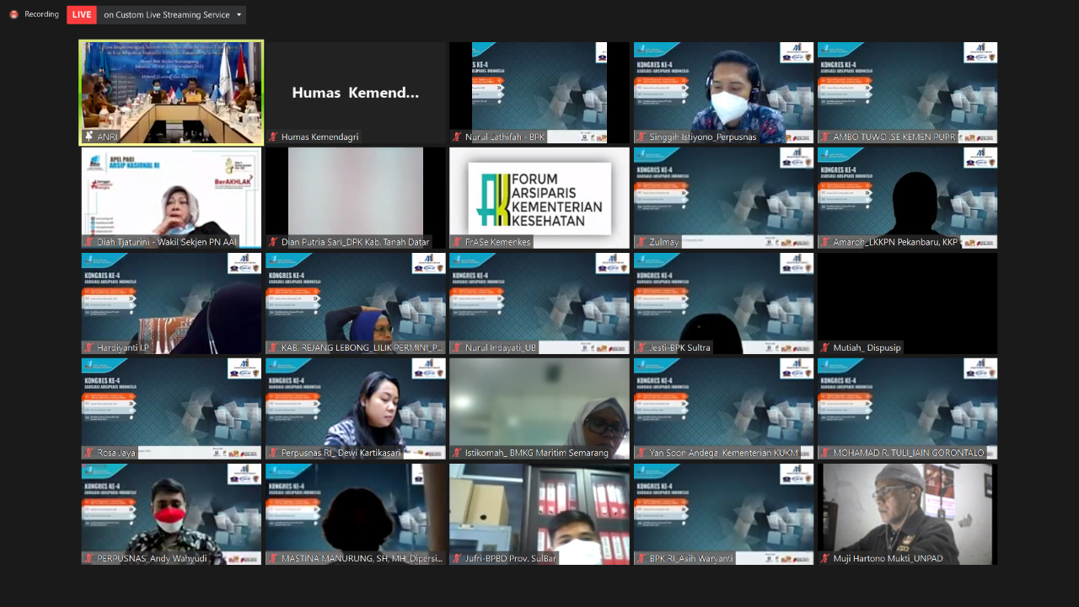Click muted mic icon for Singgih Istiyono_Perpusnas
The image size is (1079, 607).
(641, 137)
